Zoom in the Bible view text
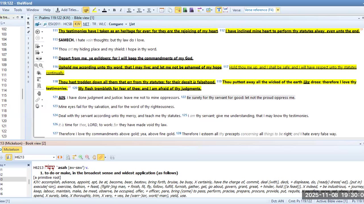 point(36,65)
